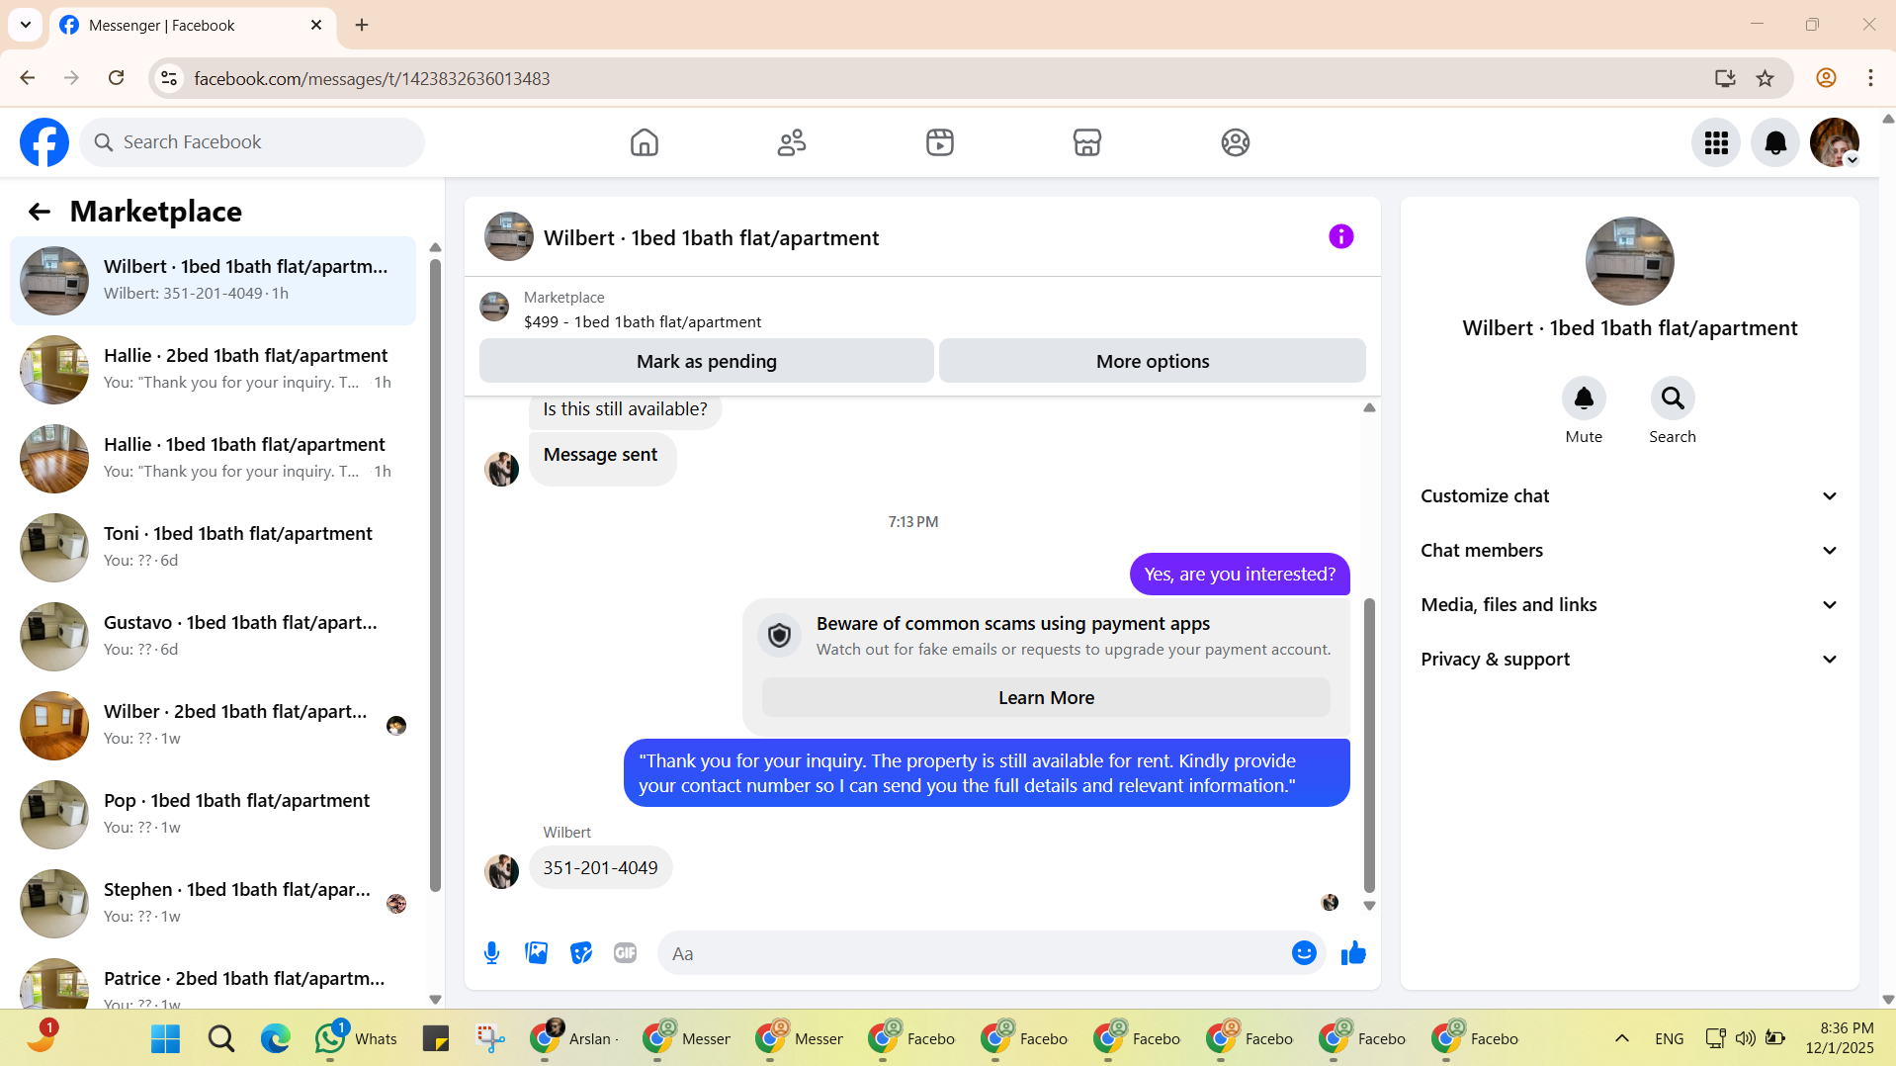Open Hallie 1bed 1bath conversation
The width and height of the screenshot is (1896, 1066).
coord(213,459)
